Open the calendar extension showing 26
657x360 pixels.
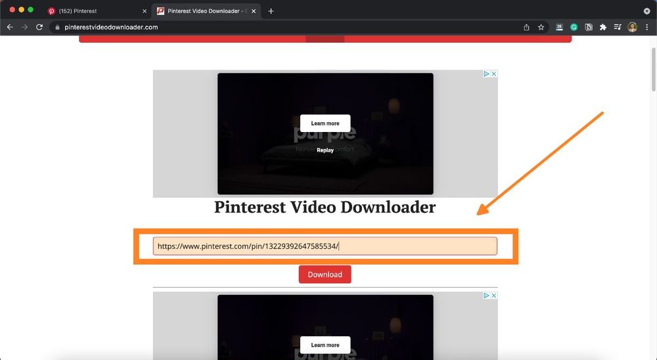coord(559,27)
